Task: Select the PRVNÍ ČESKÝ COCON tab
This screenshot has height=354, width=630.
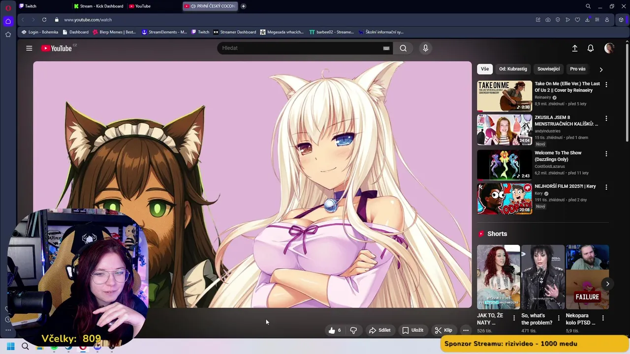Action: [210, 6]
